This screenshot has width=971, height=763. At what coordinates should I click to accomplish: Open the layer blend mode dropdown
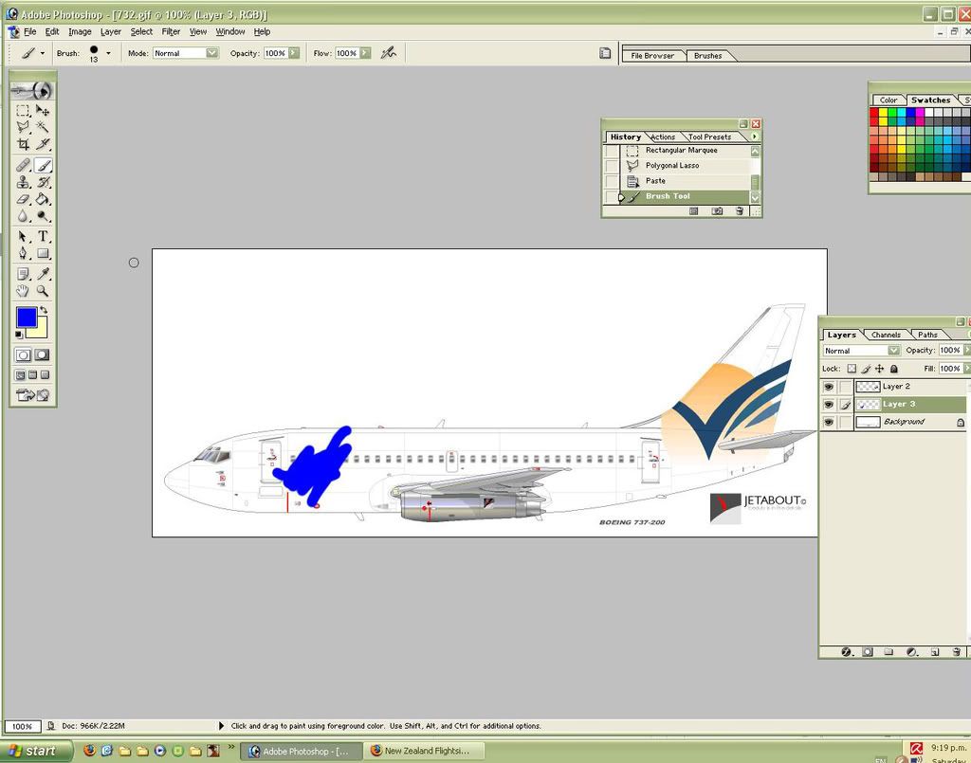(861, 351)
